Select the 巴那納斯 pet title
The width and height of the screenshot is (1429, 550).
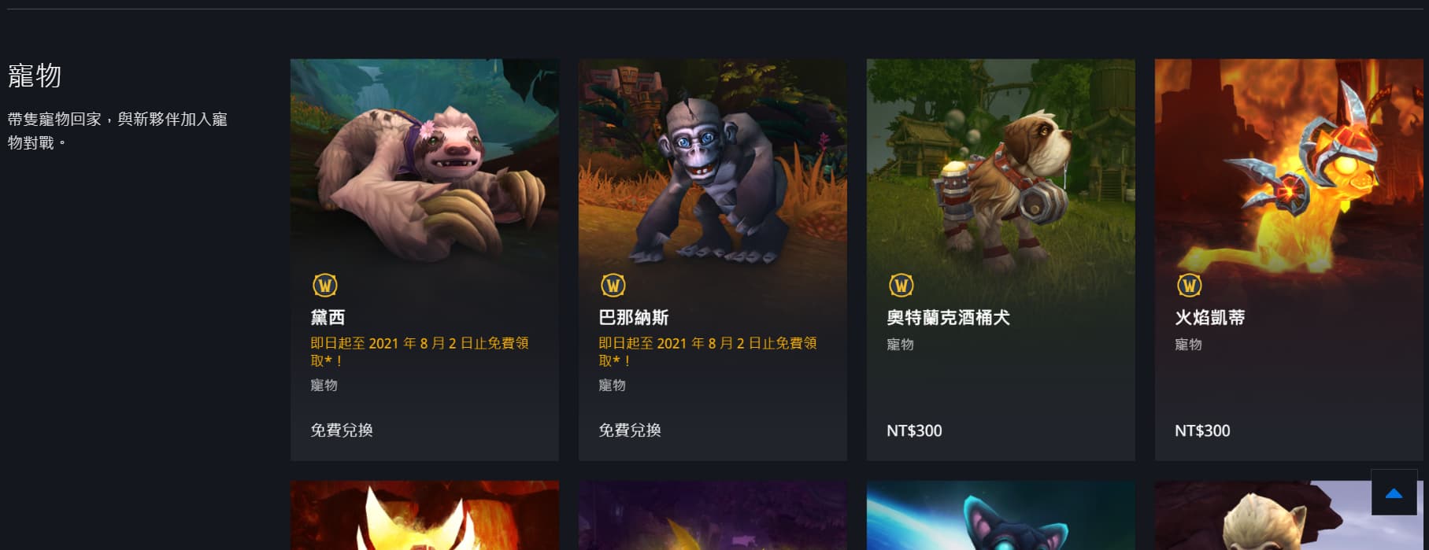click(633, 317)
